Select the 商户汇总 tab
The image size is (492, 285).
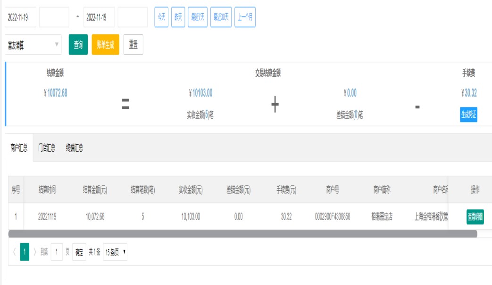pos(19,148)
